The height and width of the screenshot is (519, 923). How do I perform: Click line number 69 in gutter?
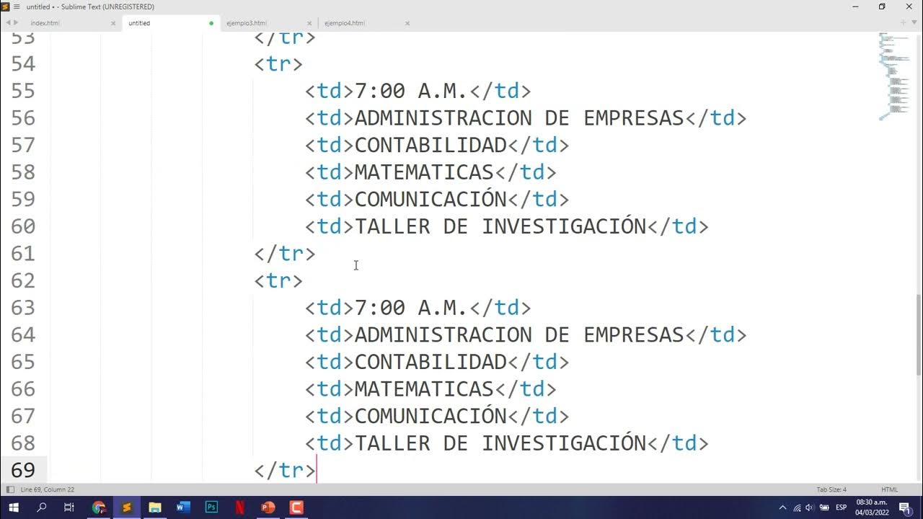pos(23,470)
